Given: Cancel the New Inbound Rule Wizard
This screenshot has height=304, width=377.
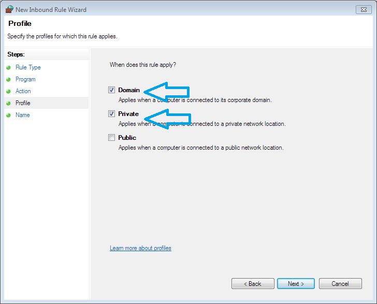Looking at the screenshot, I should [x=340, y=284].
